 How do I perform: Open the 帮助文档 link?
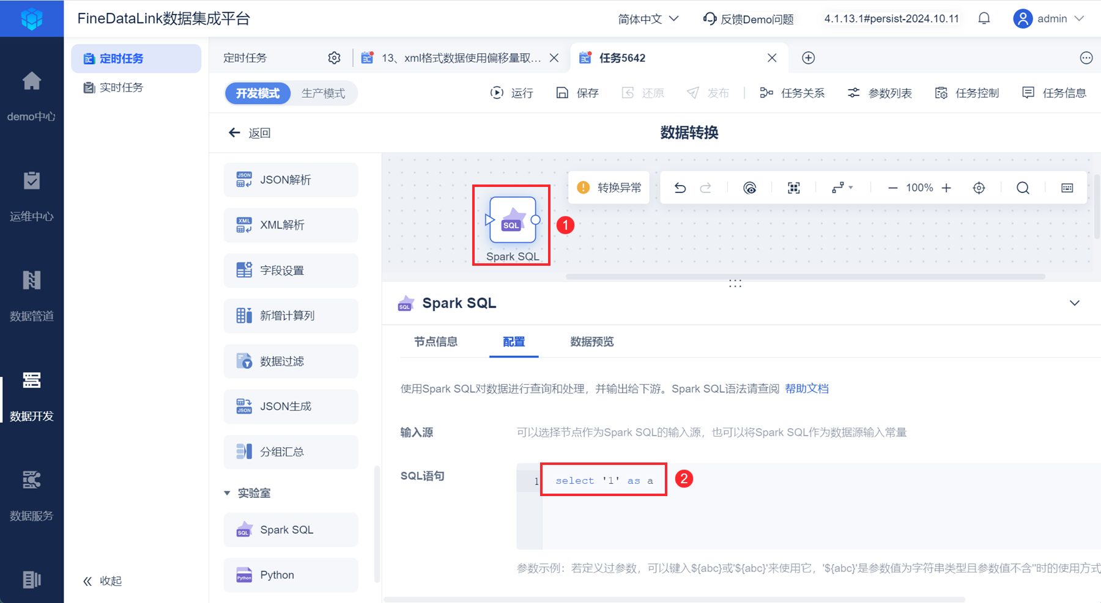tap(807, 389)
